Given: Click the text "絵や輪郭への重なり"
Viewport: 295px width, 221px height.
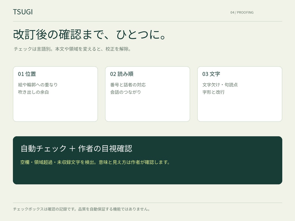Looking at the screenshot, I should pyautogui.click(x=38, y=85).
